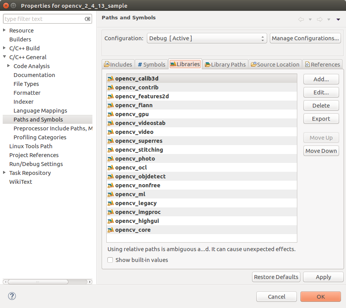Select Documentation in the sidebar
Screen dimensions: 346x308
[34, 75]
